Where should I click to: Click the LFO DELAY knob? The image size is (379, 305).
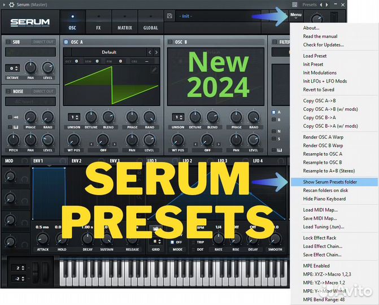(253, 239)
